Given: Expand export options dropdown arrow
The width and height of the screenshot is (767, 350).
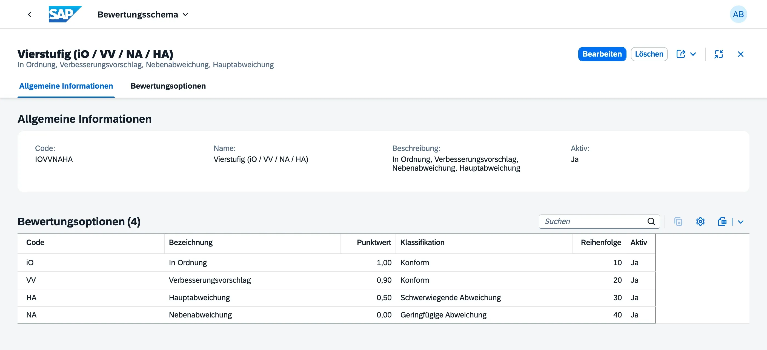Looking at the screenshot, I should click(741, 222).
